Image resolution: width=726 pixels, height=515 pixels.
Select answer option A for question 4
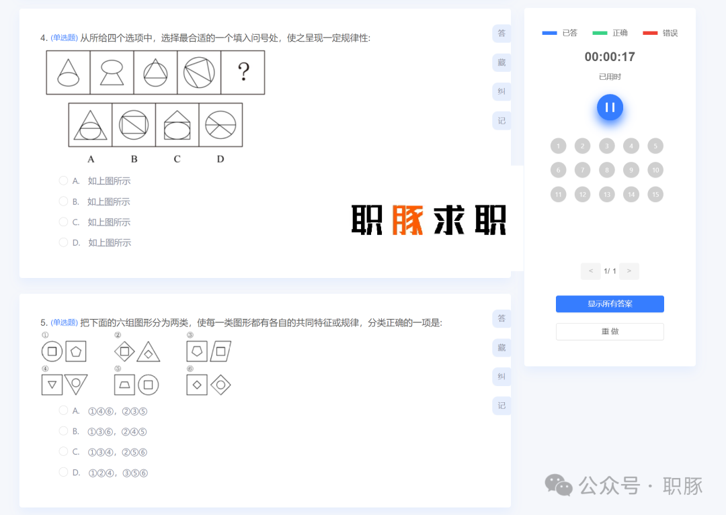pyautogui.click(x=63, y=180)
